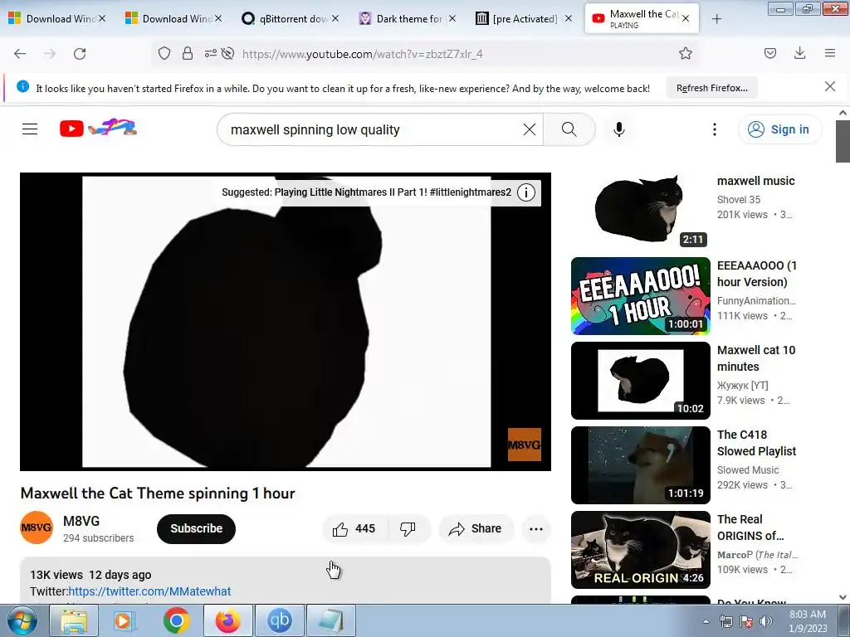Viewport: 850px width, 637px height.
Task: Click the video player to pause
Action: 286,322
